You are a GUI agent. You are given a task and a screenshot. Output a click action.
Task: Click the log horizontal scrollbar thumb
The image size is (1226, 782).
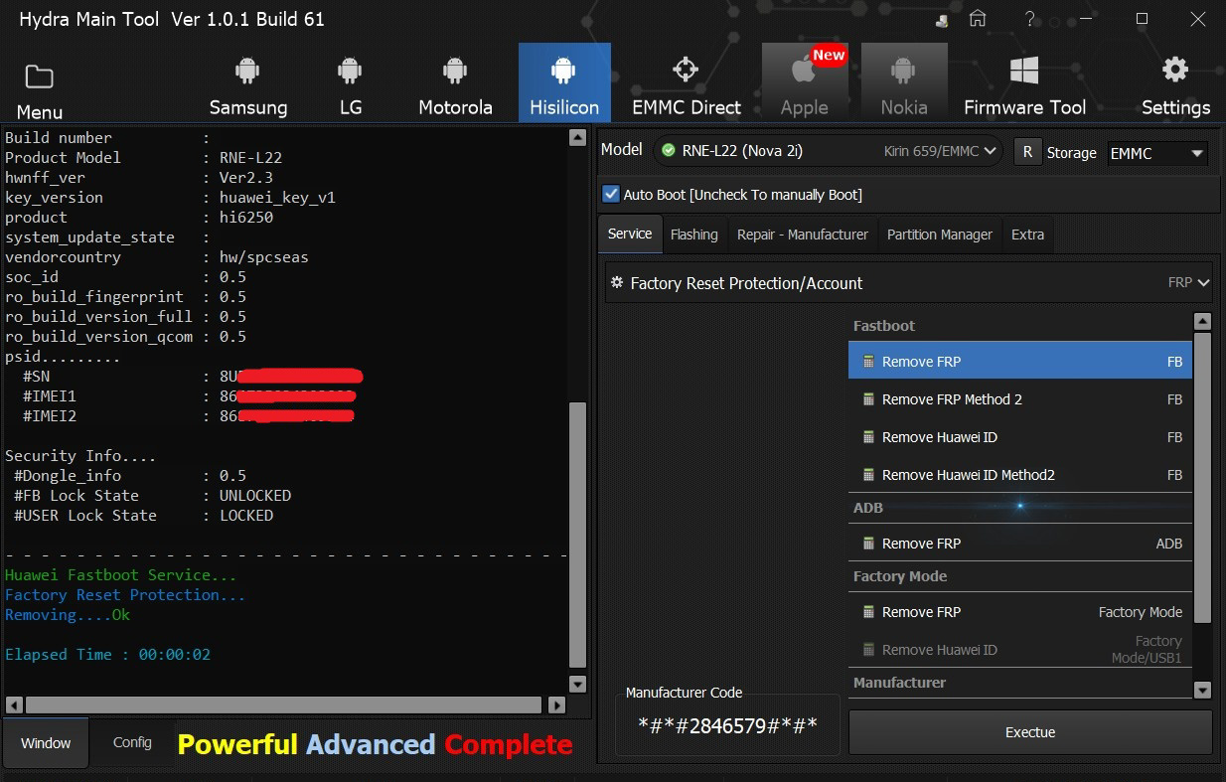(x=284, y=704)
